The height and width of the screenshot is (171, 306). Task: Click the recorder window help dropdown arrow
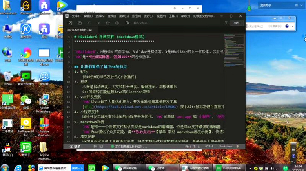292,26
